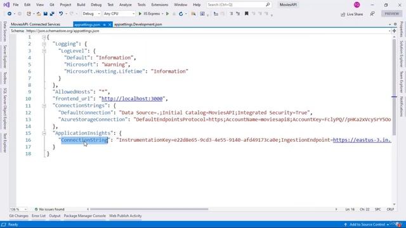Collapse the Logging section at line 2
406x228 pixels.
click(x=44, y=44)
